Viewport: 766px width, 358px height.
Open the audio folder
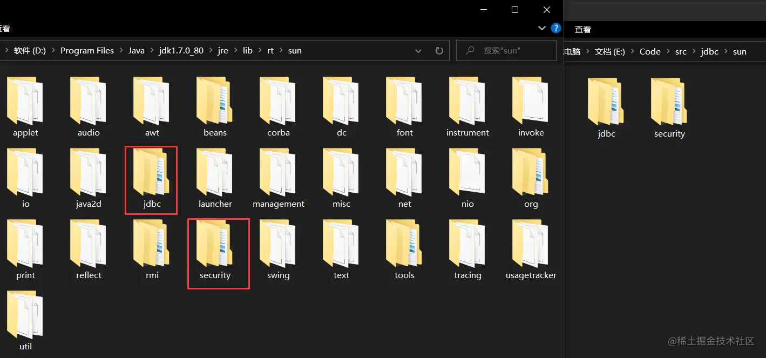89,107
